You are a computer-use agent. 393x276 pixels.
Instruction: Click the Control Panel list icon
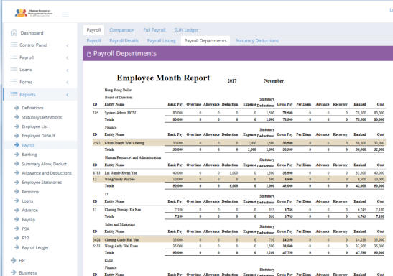click(14, 45)
